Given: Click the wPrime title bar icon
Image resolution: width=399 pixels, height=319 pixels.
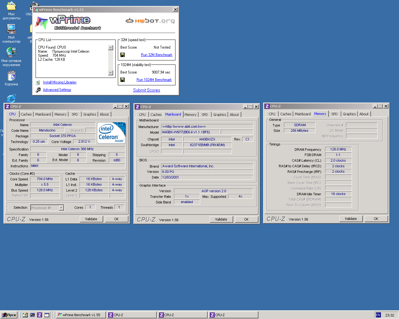Looking at the screenshot, I should click(36, 10).
